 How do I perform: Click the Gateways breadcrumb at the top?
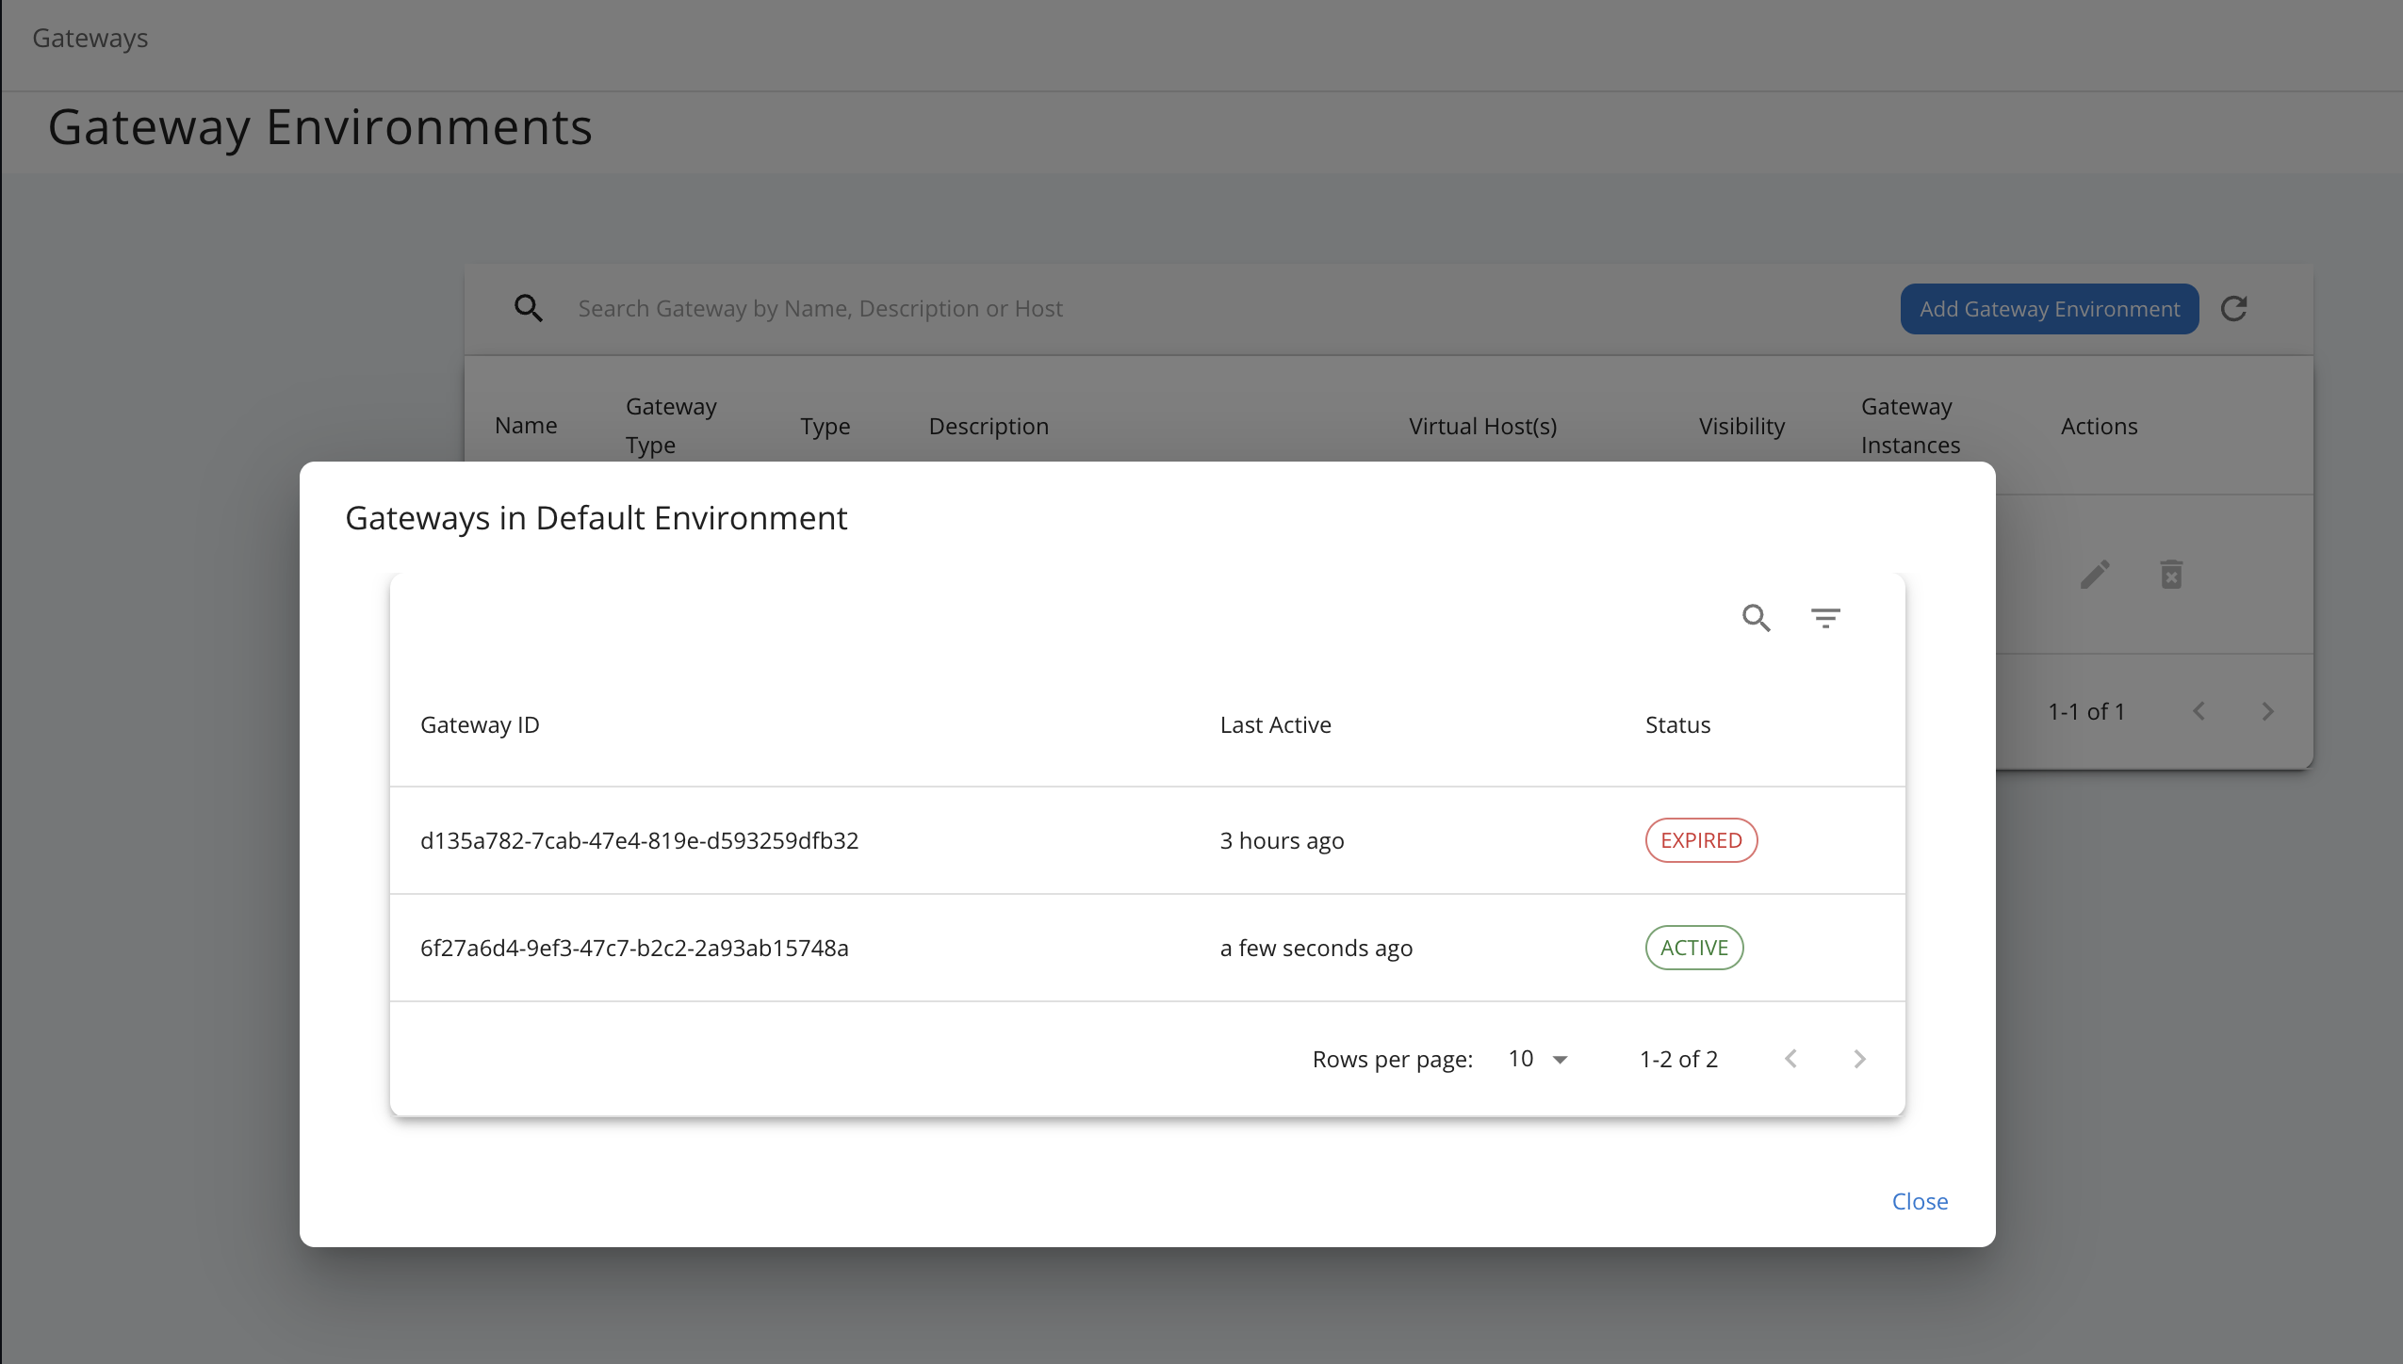(90, 39)
